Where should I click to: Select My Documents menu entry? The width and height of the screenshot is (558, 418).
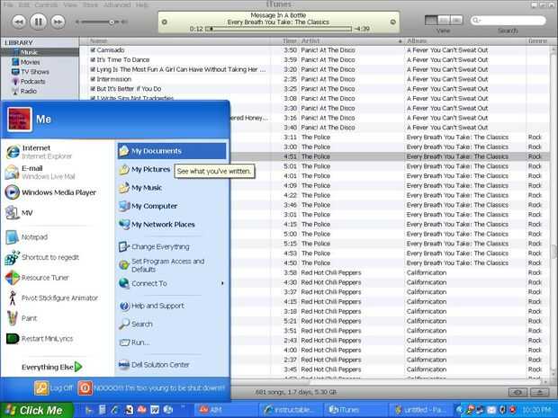172,151
